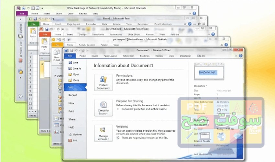
Task: Switch to Word Mailings tab
Action: [x=145, y=56]
